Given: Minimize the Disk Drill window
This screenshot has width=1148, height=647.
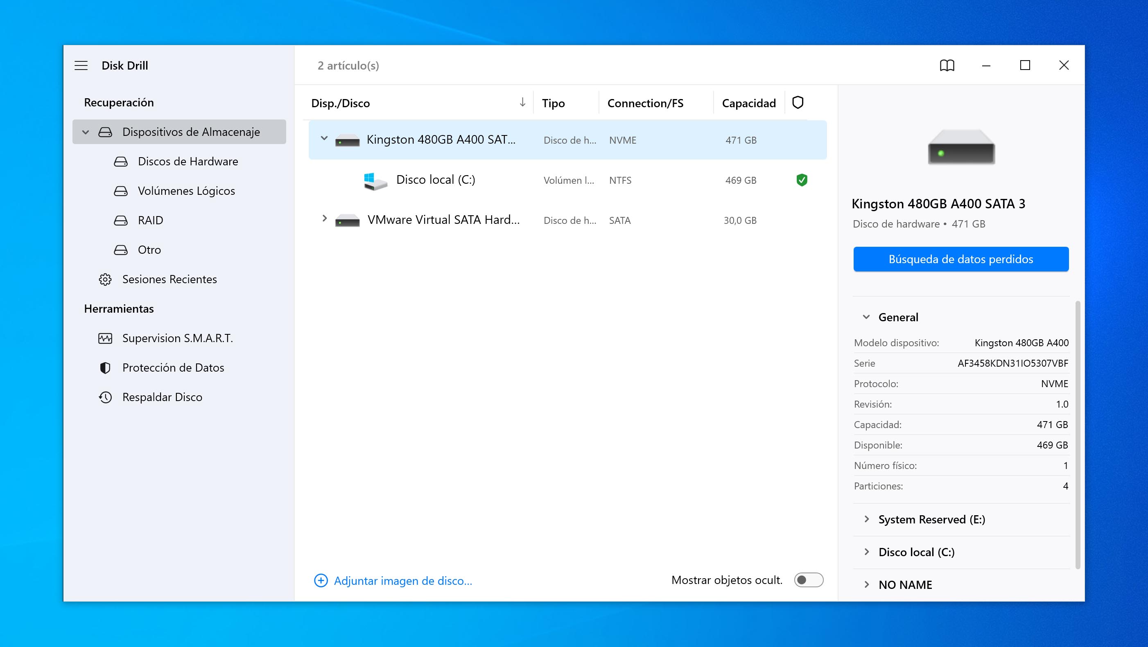Looking at the screenshot, I should pos(986,65).
